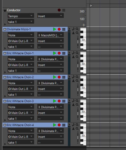
Task: Click the Conductor track name label
Action: 14,10
